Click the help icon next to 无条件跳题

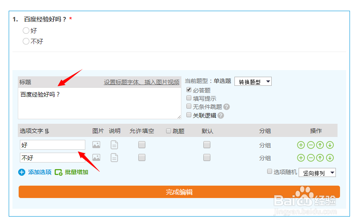pos(226,107)
